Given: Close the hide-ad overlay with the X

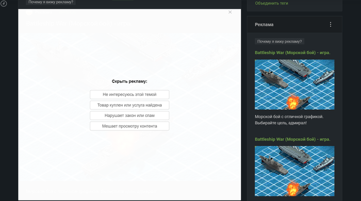Looking at the screenshot, I should tap(230, 12).
